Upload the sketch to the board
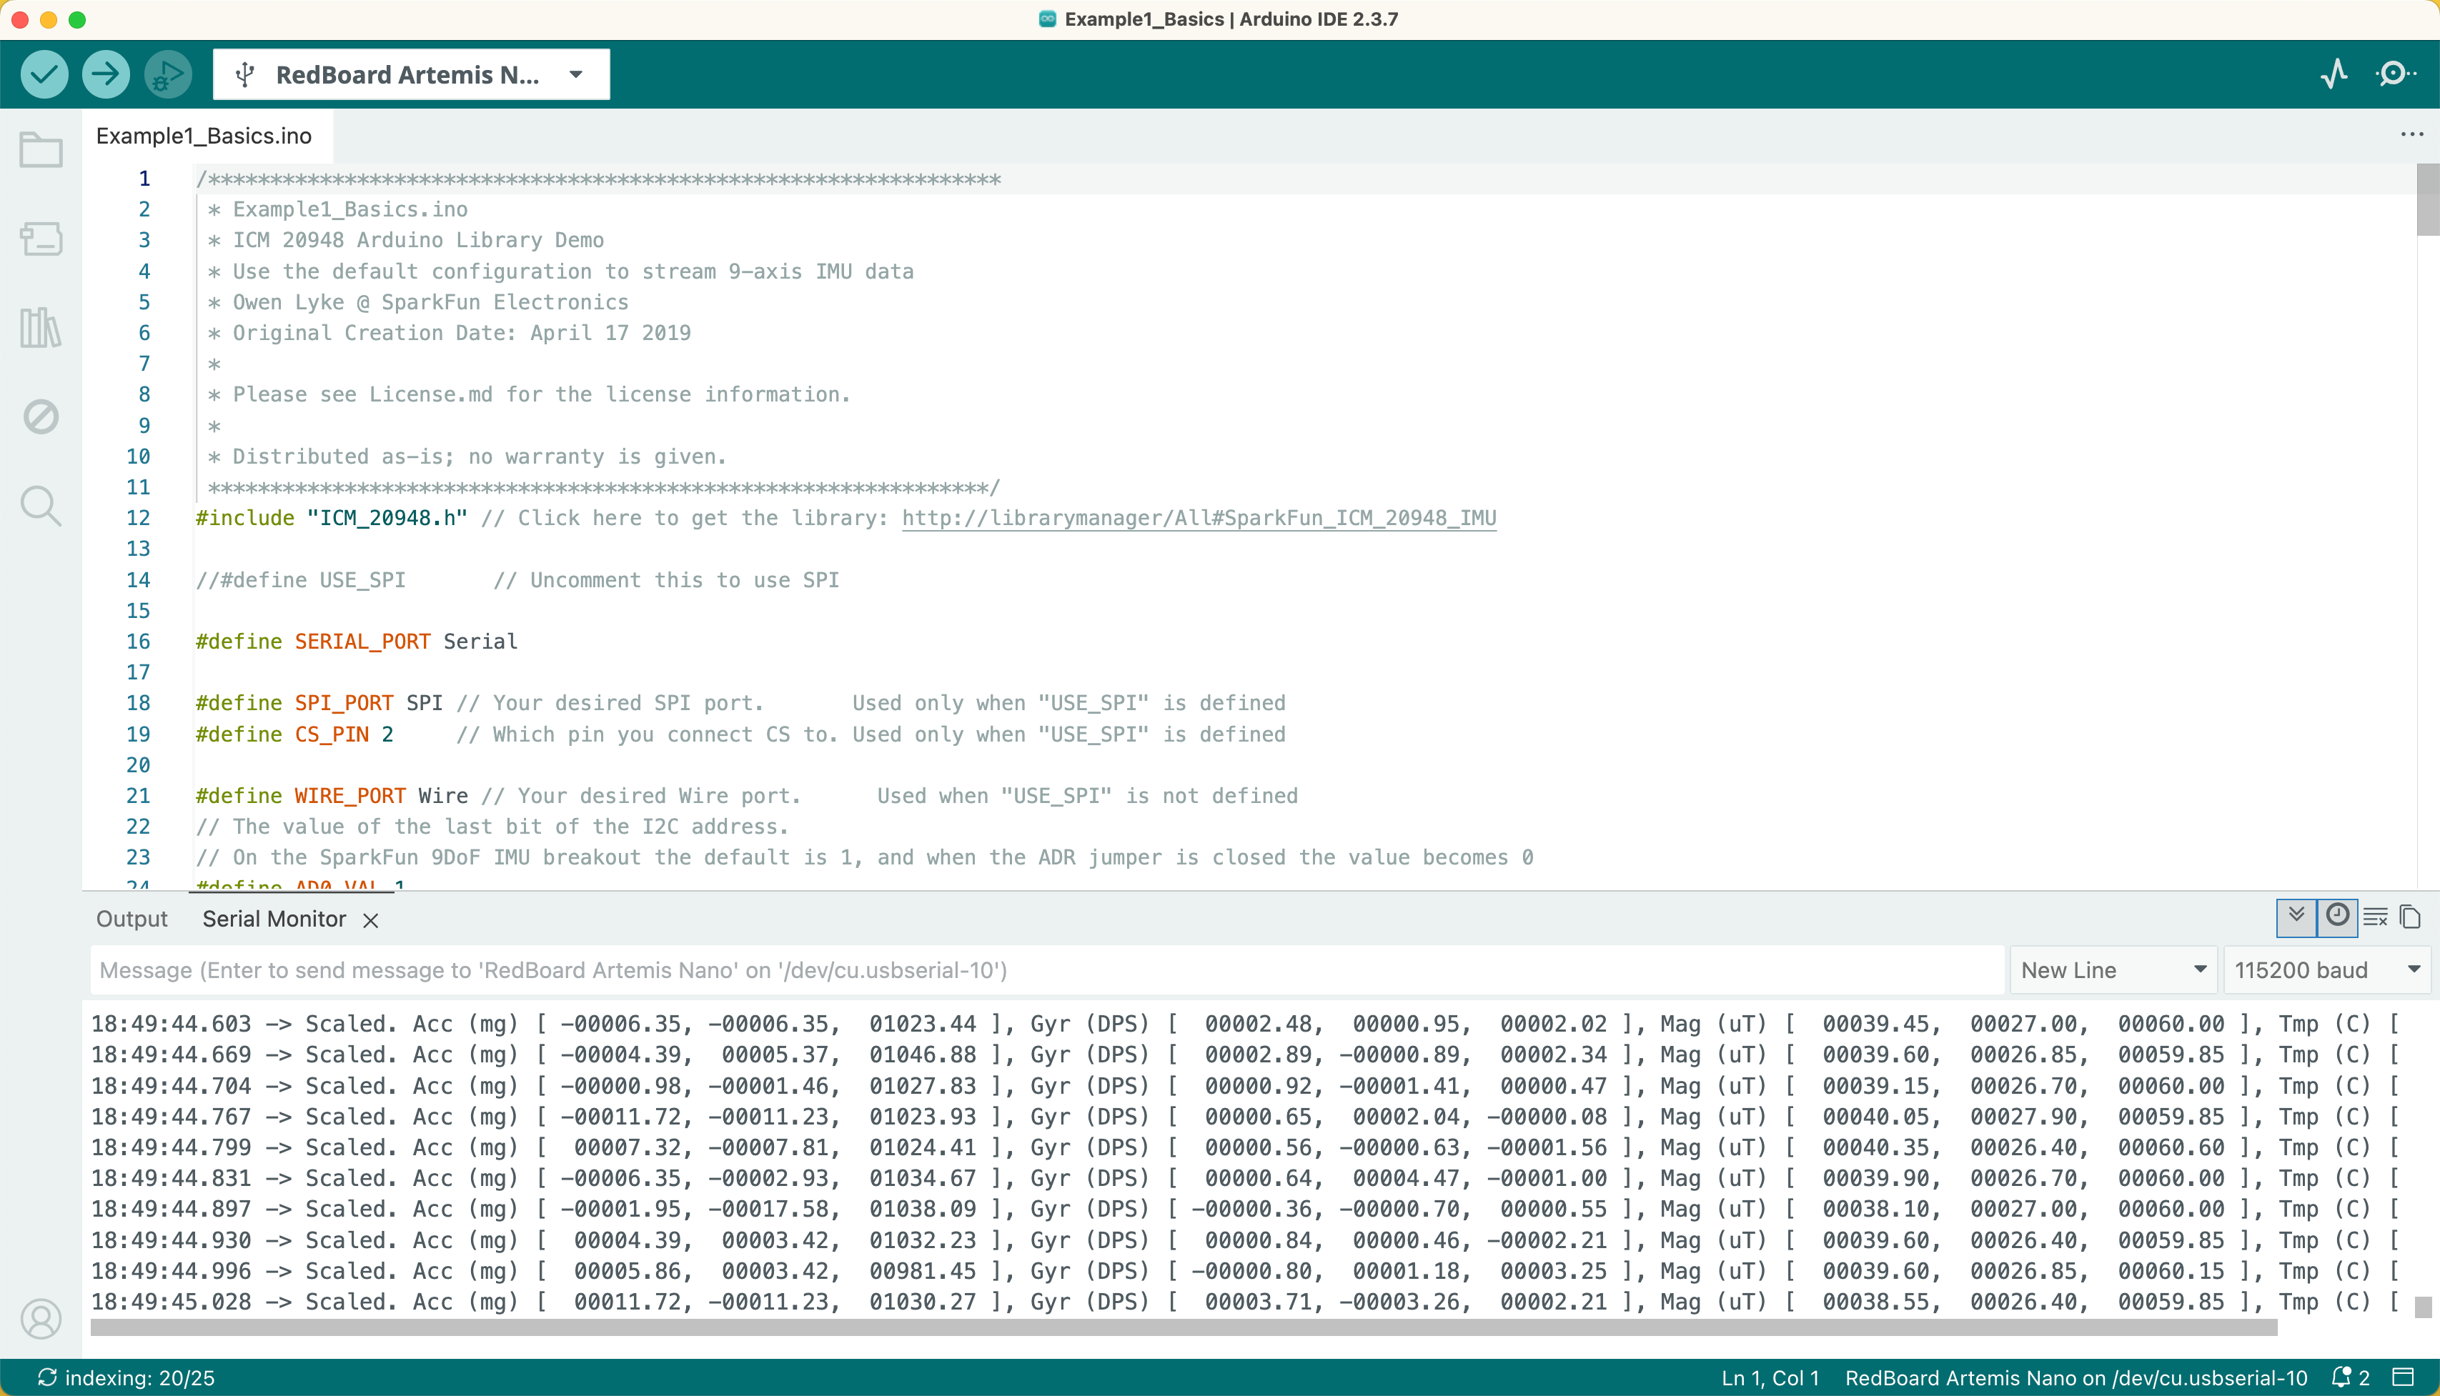This screenshot has height=1396, width=2440. (x=106, y=73)
